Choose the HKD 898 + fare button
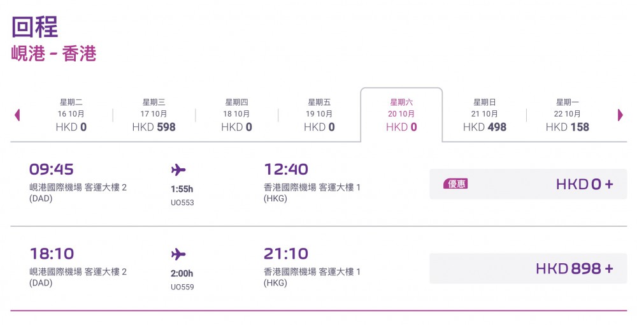Viewport: 637px width, 325px height. tap(528, 269)
